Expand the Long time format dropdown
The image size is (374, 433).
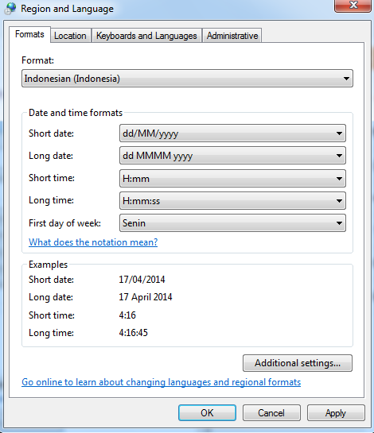coord(232,201)
